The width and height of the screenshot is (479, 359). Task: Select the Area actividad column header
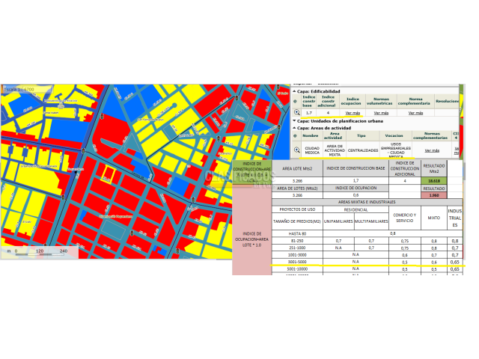pos(334,135)
